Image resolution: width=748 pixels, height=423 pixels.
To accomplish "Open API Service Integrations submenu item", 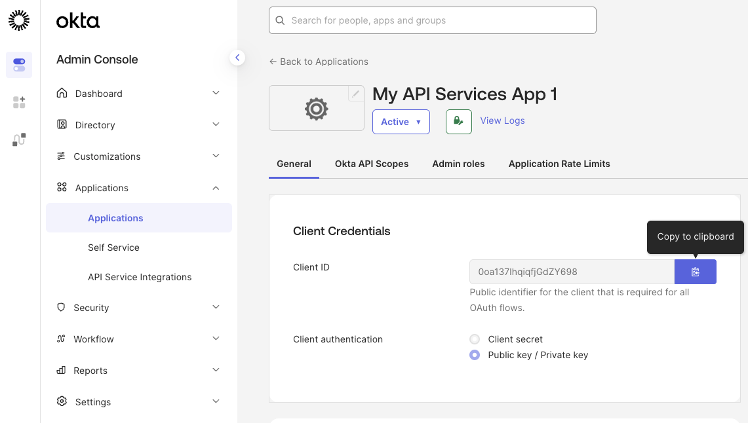I will pos(140,277).
